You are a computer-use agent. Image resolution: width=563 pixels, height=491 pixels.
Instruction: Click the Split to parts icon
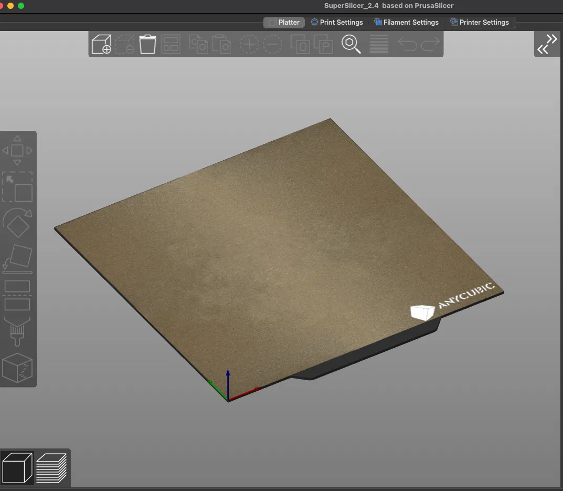click(323, 44)
